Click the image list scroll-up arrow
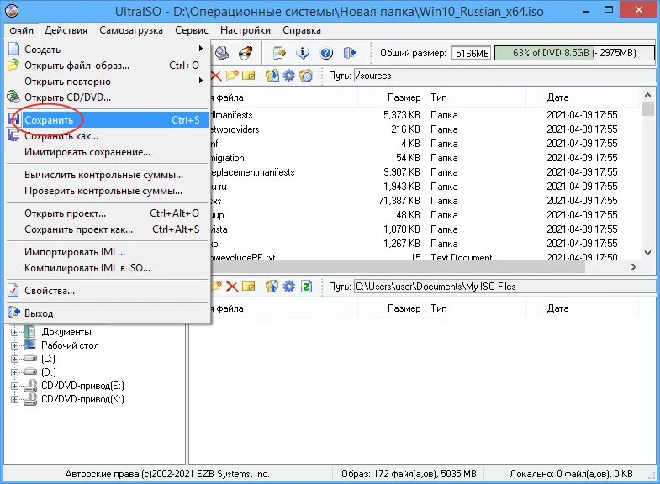Screen dimensions: 660x484 point(647,96)
